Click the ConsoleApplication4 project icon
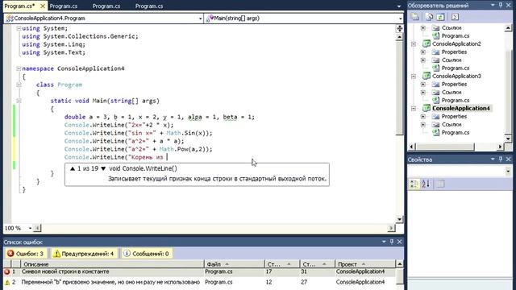Screen dimensions: 516x290 pos(427,108)
